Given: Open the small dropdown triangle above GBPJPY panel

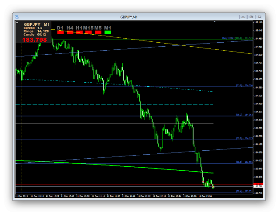Looking at the screenshot, I should [17, 23].
